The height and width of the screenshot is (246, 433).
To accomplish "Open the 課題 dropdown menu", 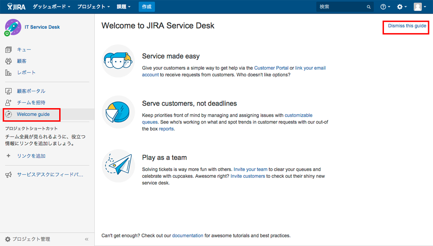I will pyautogui.click(x=124, y=7).
